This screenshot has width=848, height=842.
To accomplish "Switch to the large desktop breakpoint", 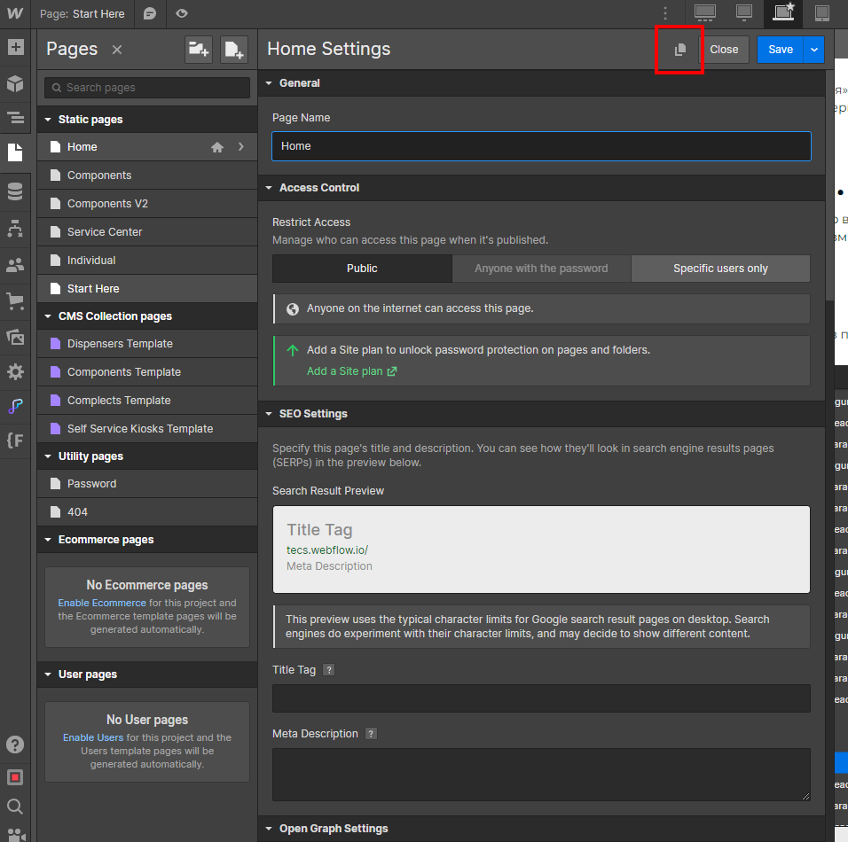I will click(x=704, y=13).
